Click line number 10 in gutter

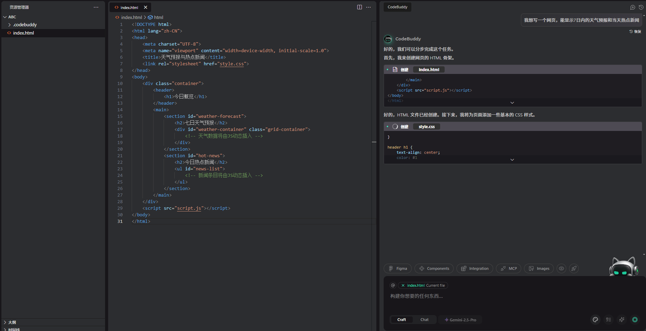[x=120, y=84]
